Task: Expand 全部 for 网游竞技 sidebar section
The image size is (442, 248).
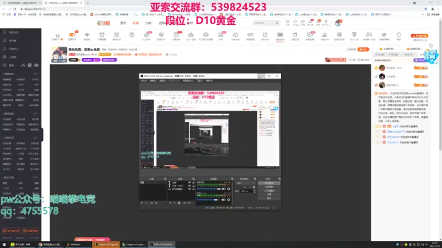Action: 36,74
